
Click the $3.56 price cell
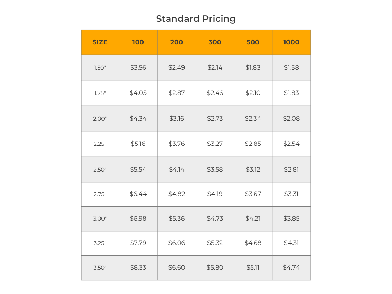(x=138, y=67)
